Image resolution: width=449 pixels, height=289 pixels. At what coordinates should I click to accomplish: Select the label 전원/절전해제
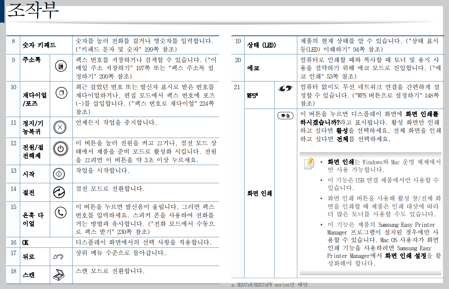click(x=33, y=151)
